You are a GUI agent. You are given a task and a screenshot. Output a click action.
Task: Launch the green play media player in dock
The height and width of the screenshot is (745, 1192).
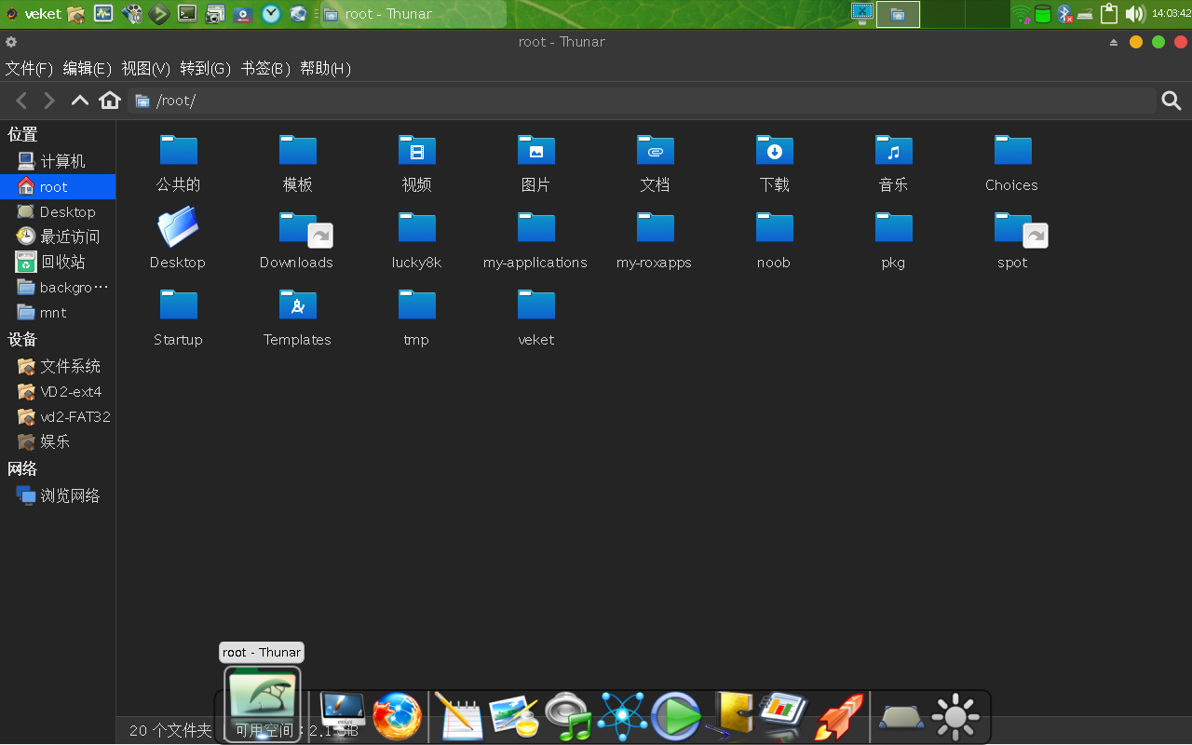(676, 716)
